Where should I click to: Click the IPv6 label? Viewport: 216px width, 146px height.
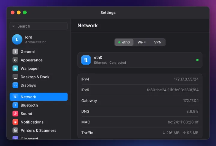[x=85, y=90]
